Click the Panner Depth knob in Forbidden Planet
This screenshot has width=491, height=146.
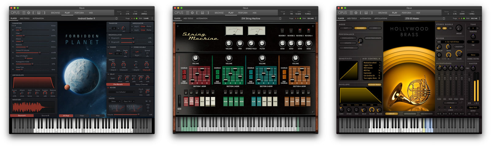click(125, 53)
